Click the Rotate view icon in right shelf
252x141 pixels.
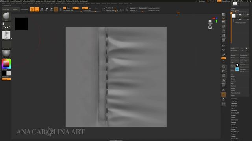tap(224, 80)
